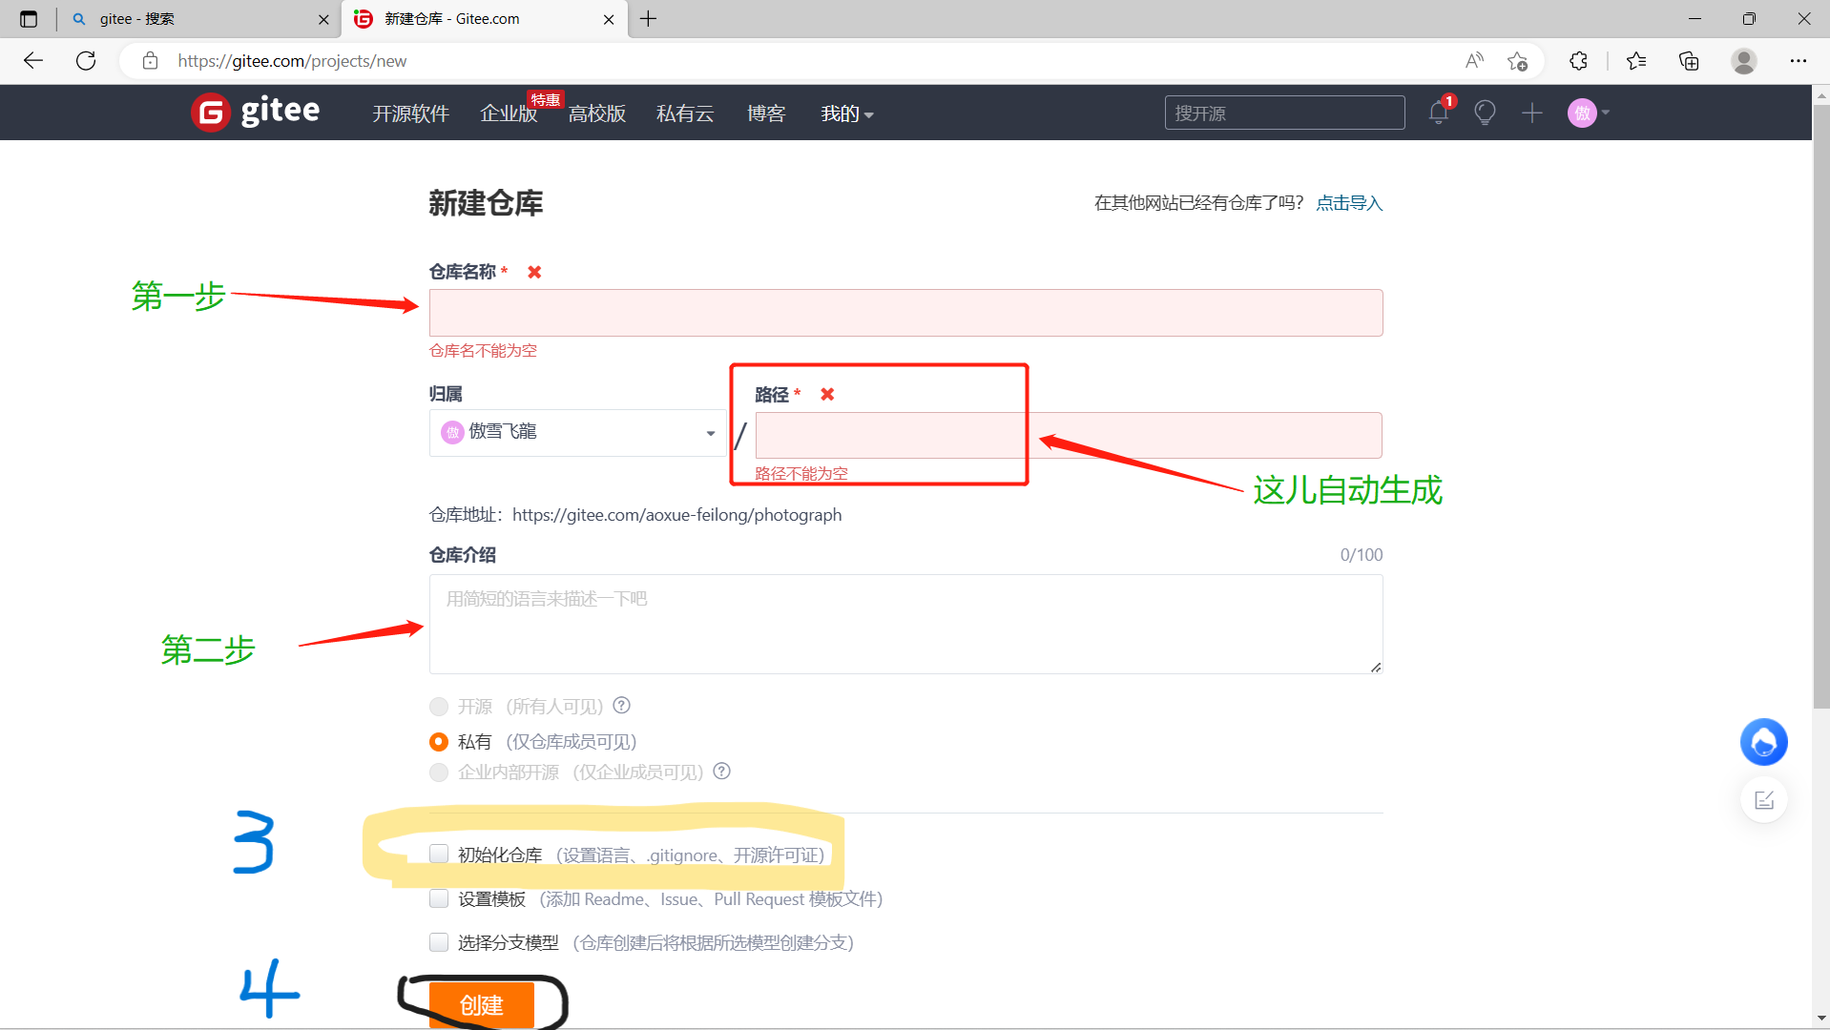Click the 仓库介绍 description textarea
The height and width of the screenshot is (1030, 1830).
pyautogui.click(x=905, y=624)
